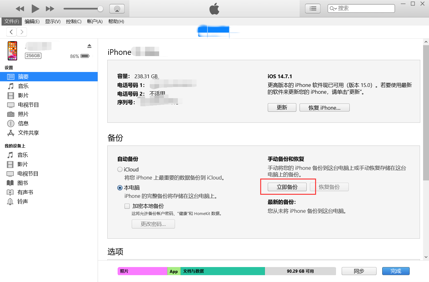This screenshot has height=282, width=429.
Task: Click the 238.31 GB capacity value
Action: coord(146,76)
